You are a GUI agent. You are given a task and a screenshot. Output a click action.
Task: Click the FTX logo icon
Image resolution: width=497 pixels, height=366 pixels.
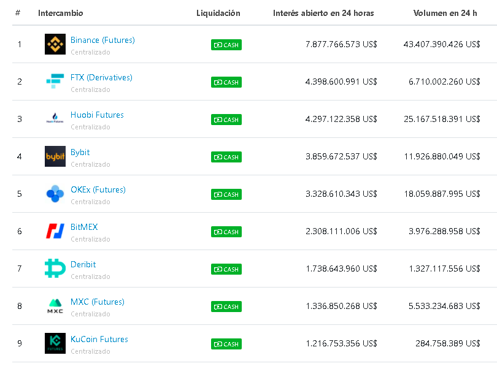tap(55, 82)
